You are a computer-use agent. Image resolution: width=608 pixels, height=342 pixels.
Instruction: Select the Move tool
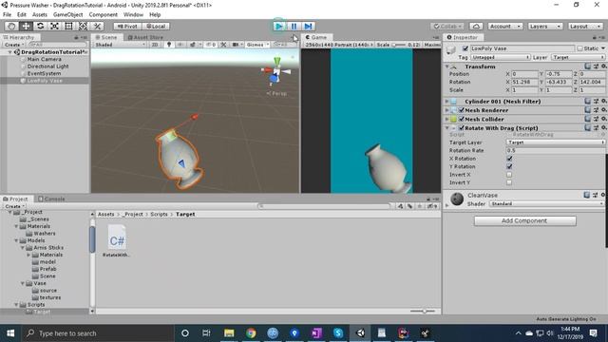click(26, 26)
